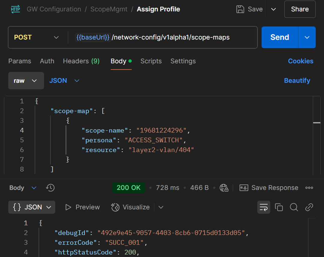
Task: Click the Save floppy disk icon
Action: pos(240,9)
